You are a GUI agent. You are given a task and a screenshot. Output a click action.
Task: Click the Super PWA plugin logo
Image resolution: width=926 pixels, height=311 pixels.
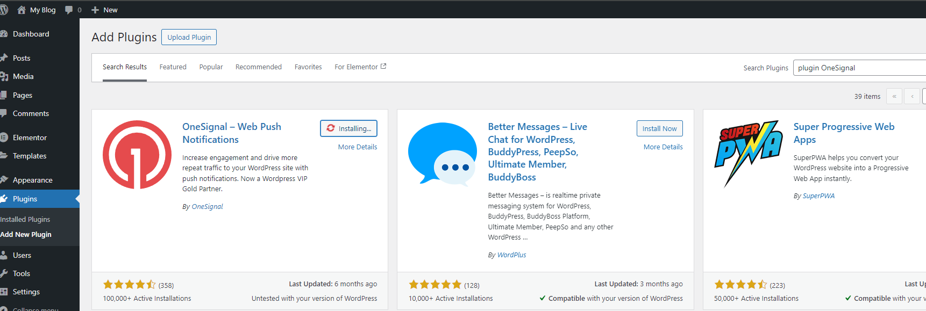[749, 154]
